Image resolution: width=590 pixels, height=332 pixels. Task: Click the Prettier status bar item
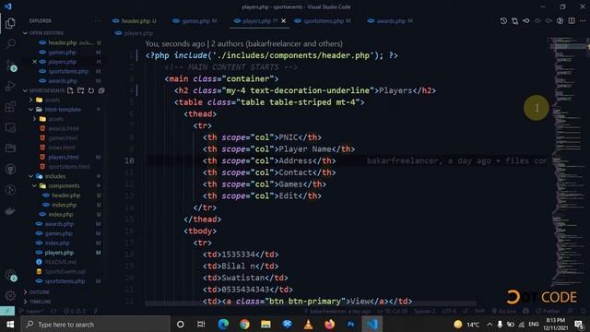click(x=548, y=311)
